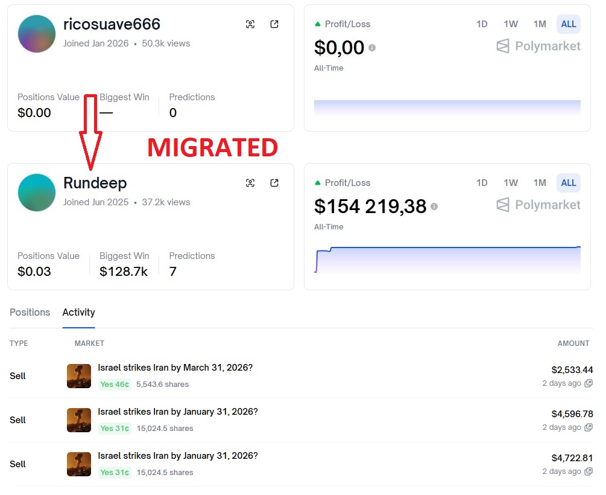Click '5,543.6 shares' text
Viewport: 606px width, 495px height.
[162, 385]
